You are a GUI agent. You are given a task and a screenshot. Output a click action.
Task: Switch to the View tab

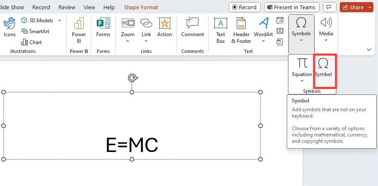pos(90,8)
